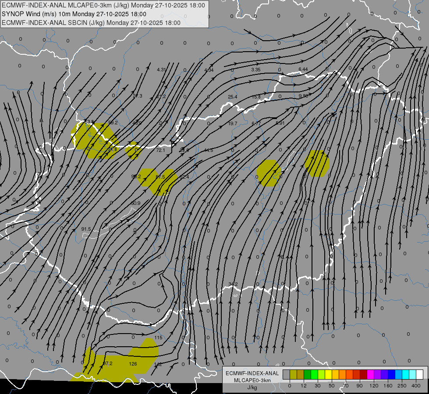Image resolution: width=429 pixels, height=394 pixels.
Task: Click the map value 52.4
Action: (184, 177)
